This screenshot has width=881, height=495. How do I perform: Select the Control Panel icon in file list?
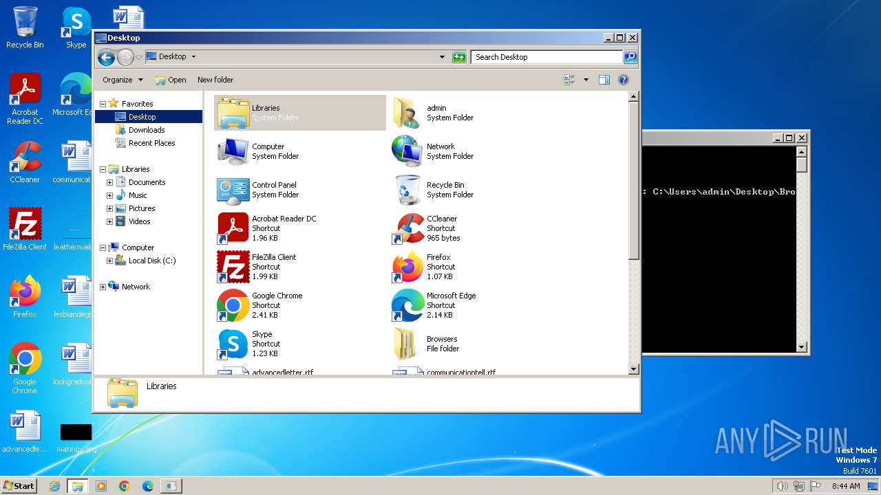coord(233,190)
